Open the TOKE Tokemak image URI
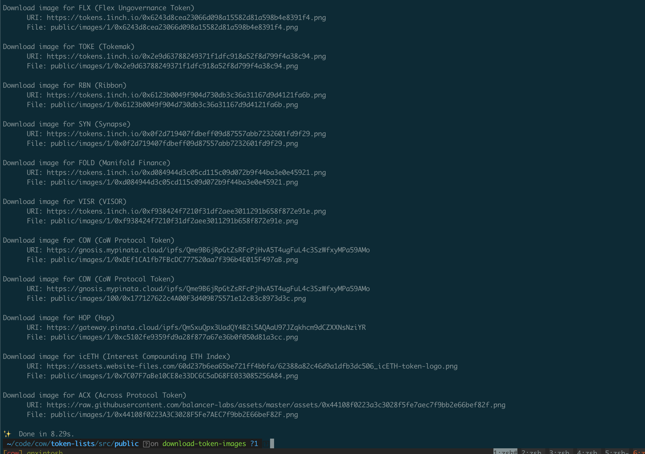 [x=186, y=56]
